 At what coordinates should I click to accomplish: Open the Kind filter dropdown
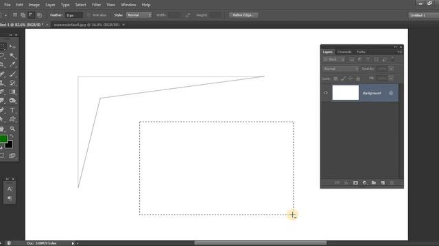tap(334, 59)
